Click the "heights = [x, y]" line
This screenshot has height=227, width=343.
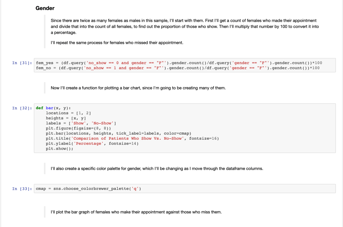[66, 118]
